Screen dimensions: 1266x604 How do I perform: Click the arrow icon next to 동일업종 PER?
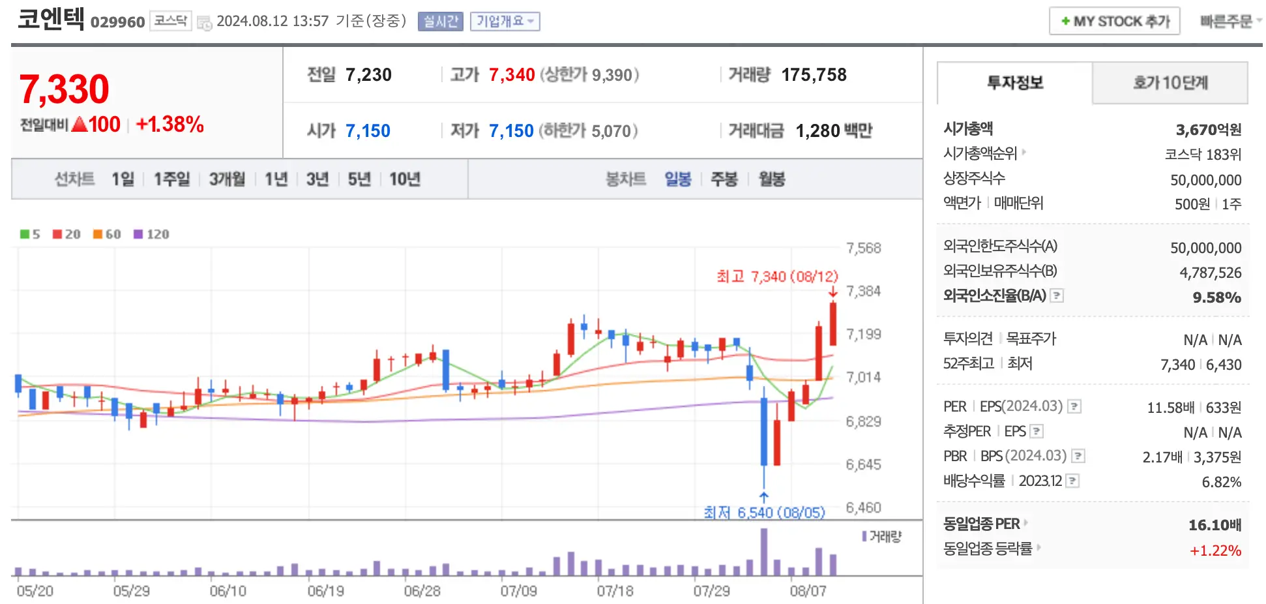(1025, 524)
